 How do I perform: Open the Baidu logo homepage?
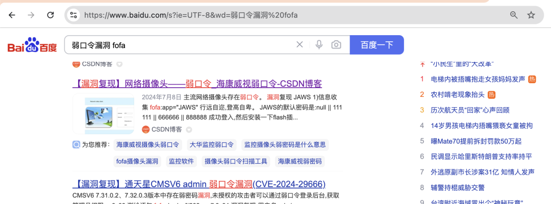(32, 45)
